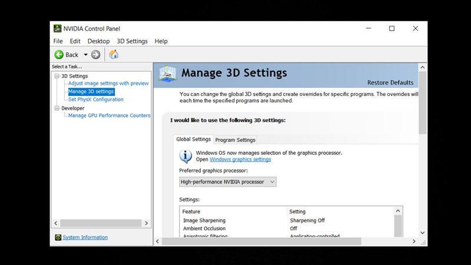Click the main pane vertical scrollbar thumb
This screenshot has width=471, height=265.
(422, 102)
